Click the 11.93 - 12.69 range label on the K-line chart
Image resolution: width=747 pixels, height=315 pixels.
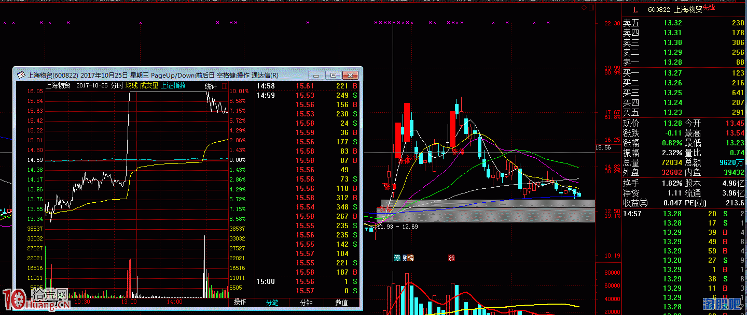398,227
